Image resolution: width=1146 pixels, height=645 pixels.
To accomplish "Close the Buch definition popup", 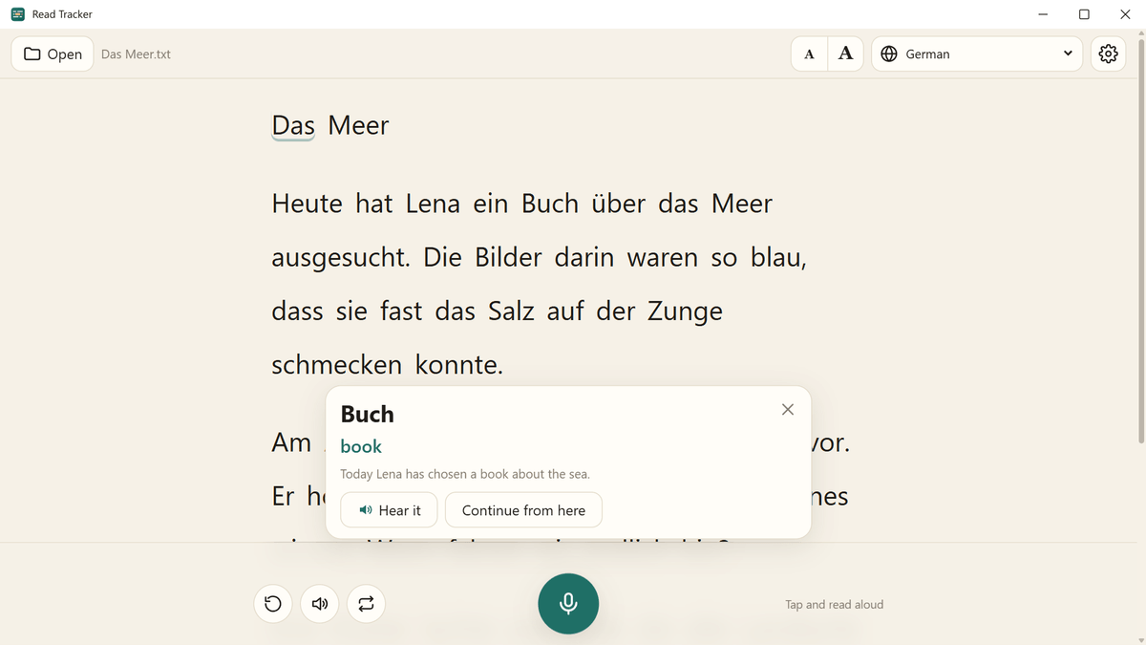I will click(788, 409).
